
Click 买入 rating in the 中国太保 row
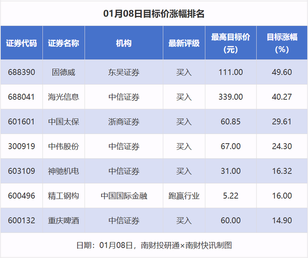[184, 122]
